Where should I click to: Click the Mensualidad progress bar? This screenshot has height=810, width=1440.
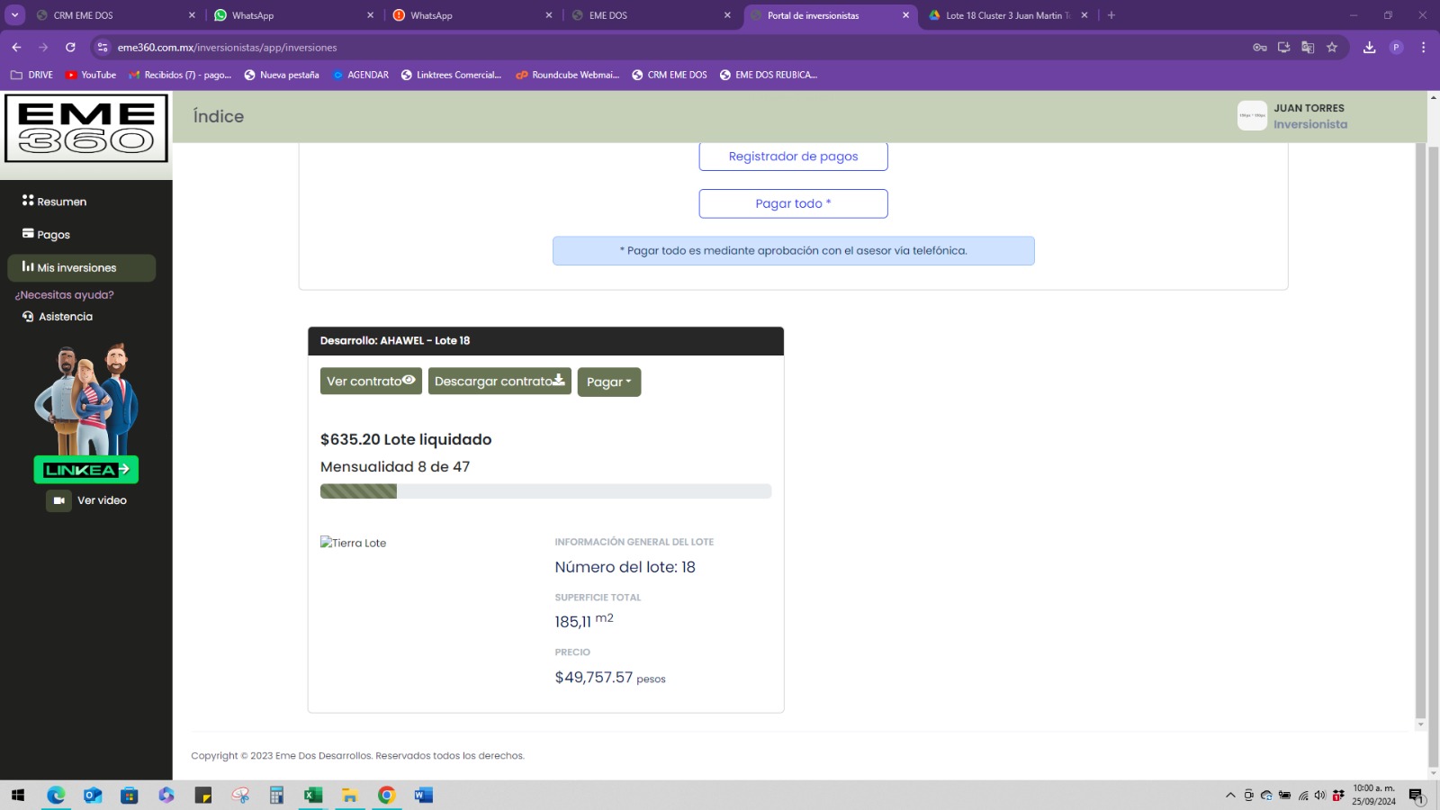[545, 491]
